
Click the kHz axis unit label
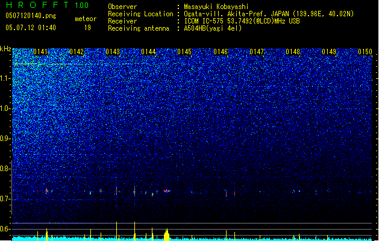[x=5, y=49]
